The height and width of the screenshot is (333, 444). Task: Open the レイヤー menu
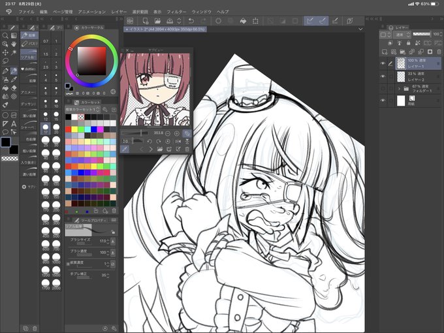119,12
